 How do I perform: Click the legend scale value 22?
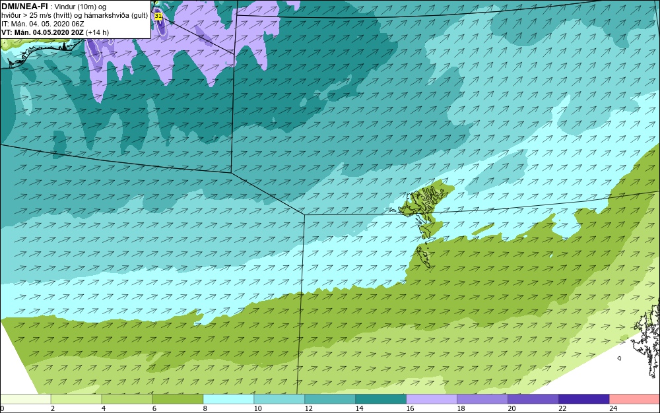click(x=562, y=408)
